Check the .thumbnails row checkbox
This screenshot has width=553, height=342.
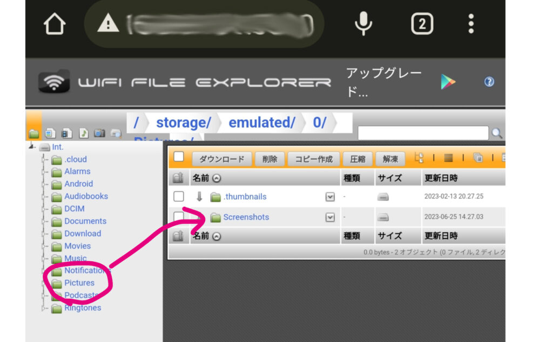(179, 196)
